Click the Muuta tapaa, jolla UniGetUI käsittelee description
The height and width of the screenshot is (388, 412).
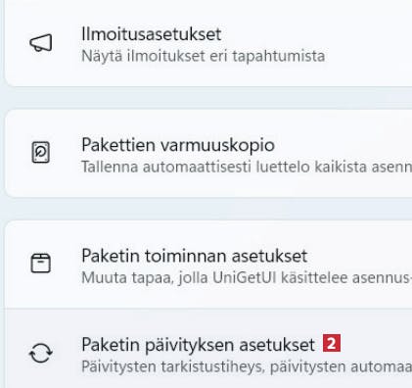[247, 278]
